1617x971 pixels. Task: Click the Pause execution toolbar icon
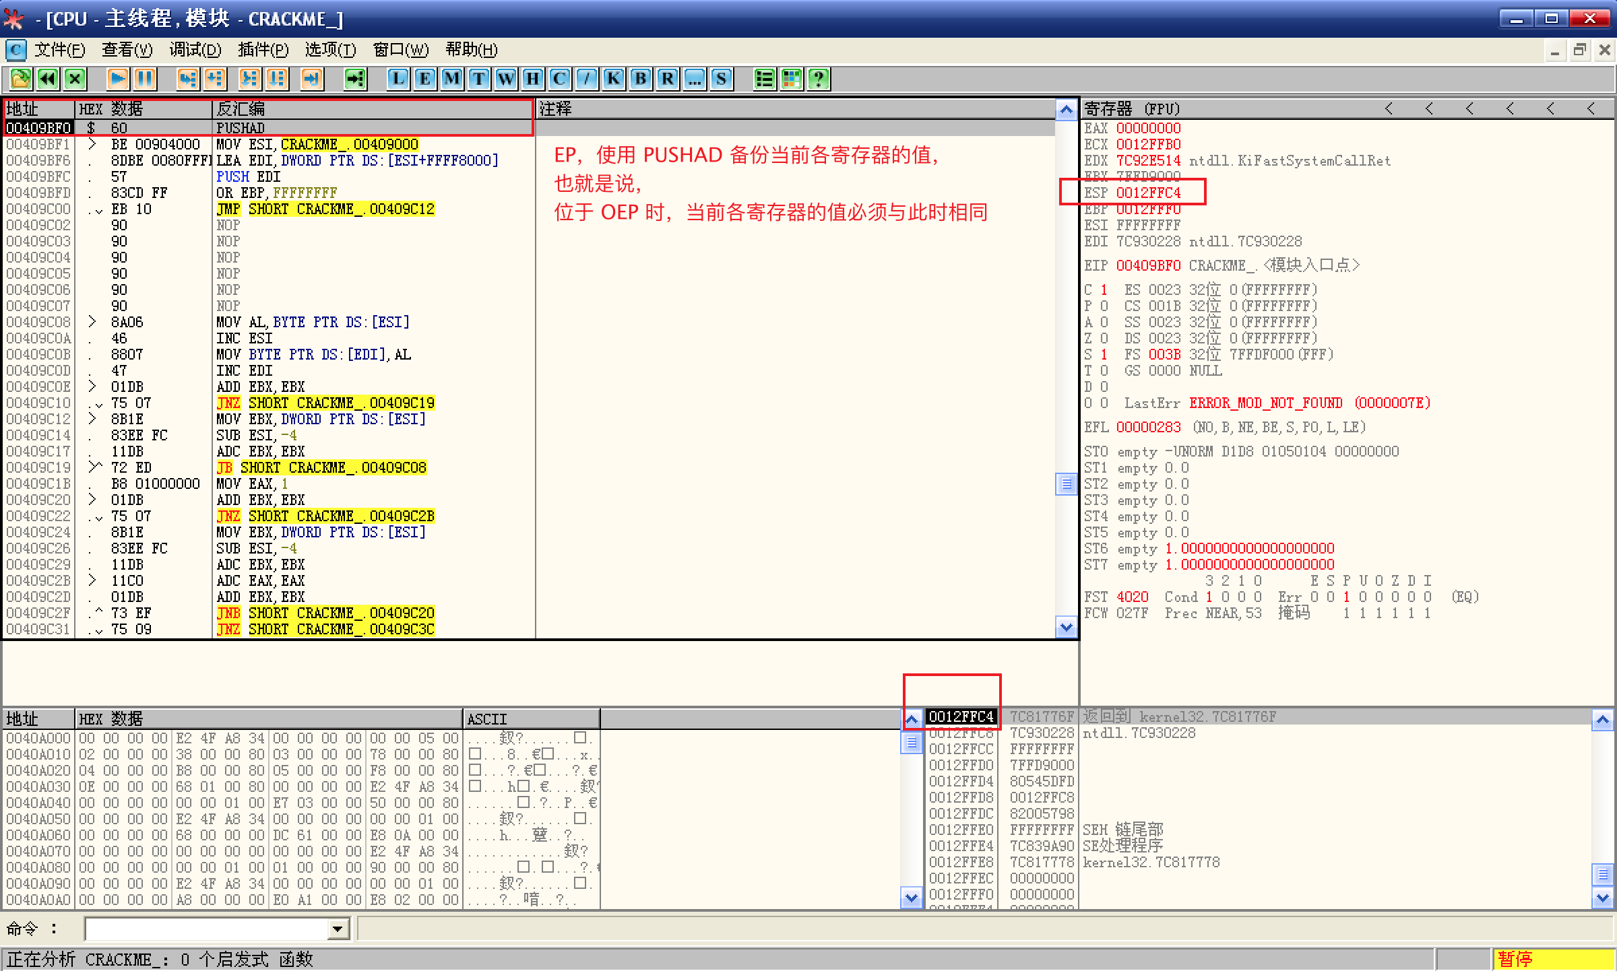pyautogui.click(x=145, y=79)
